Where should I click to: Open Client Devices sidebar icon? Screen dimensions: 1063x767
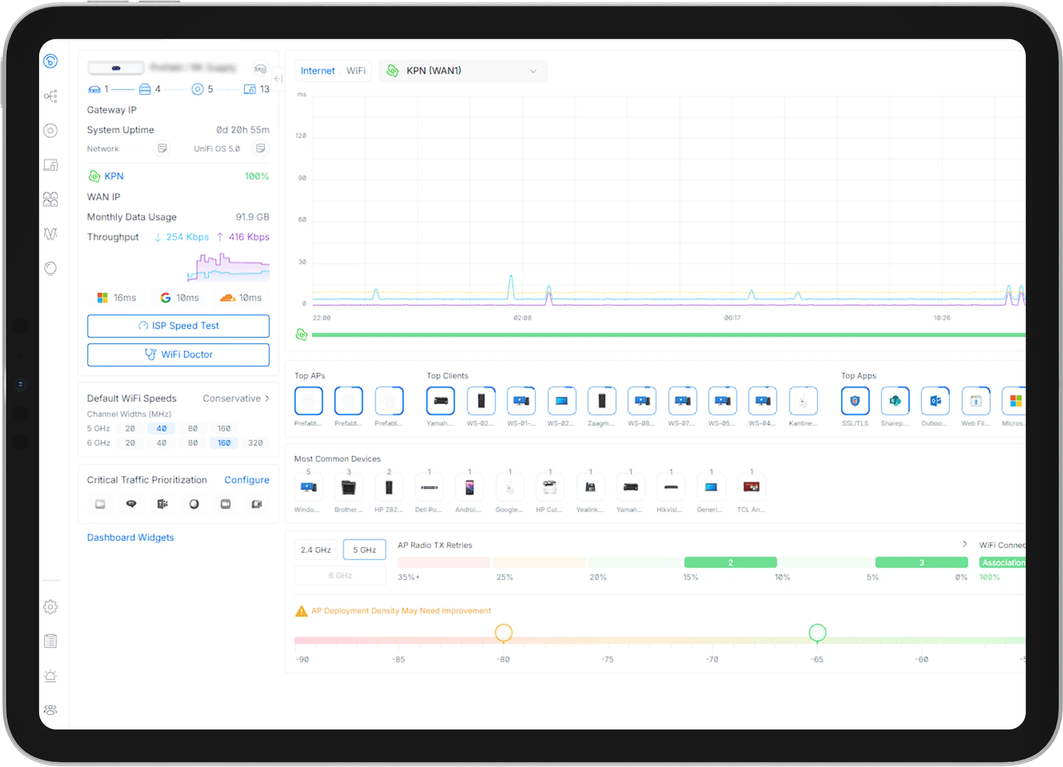[51, 165]
